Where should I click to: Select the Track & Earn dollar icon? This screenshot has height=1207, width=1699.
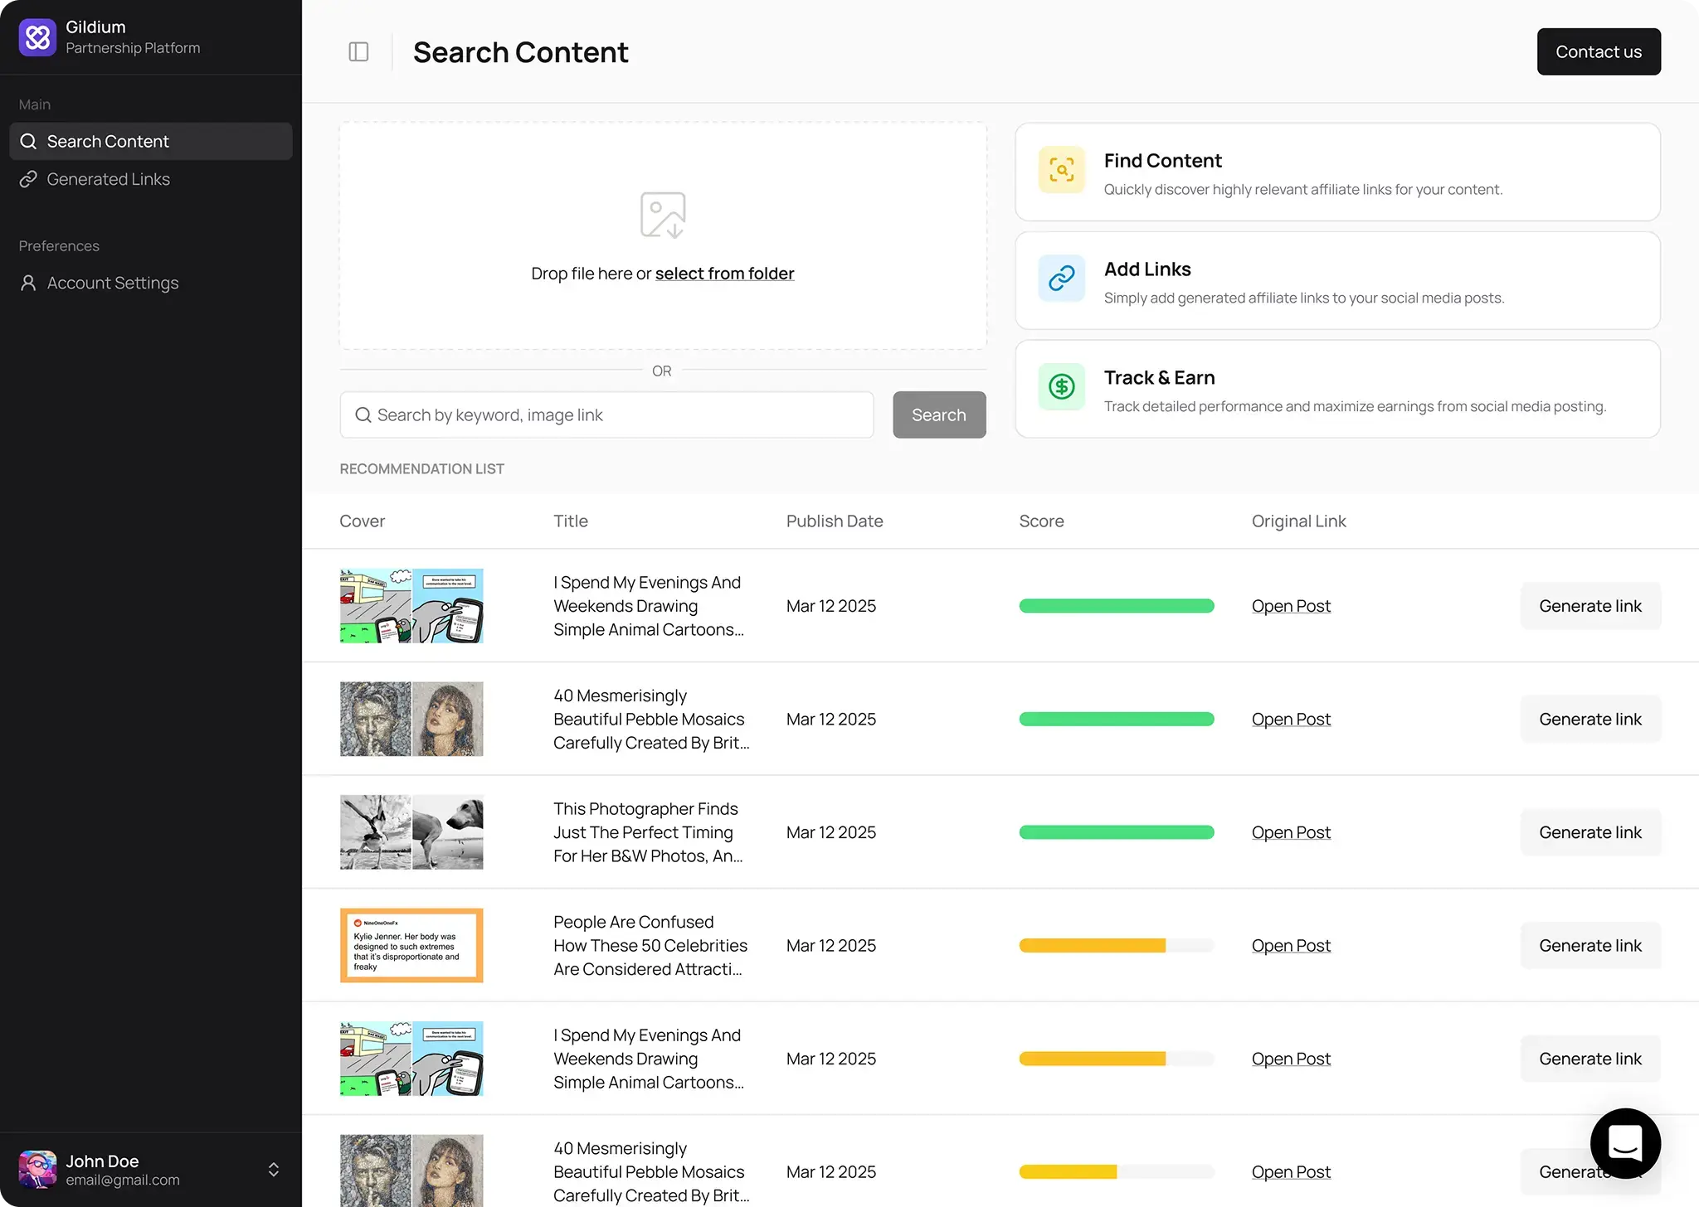coord(1060,386)
